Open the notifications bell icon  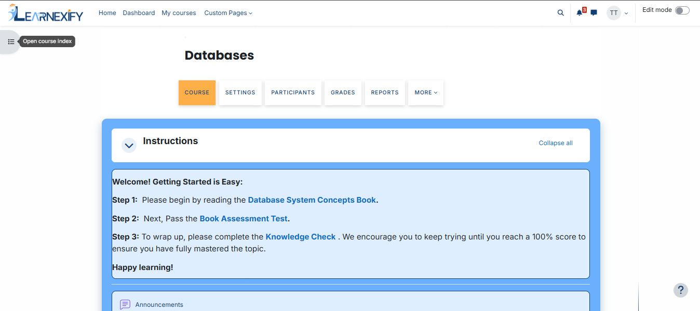tap(580, 13)
